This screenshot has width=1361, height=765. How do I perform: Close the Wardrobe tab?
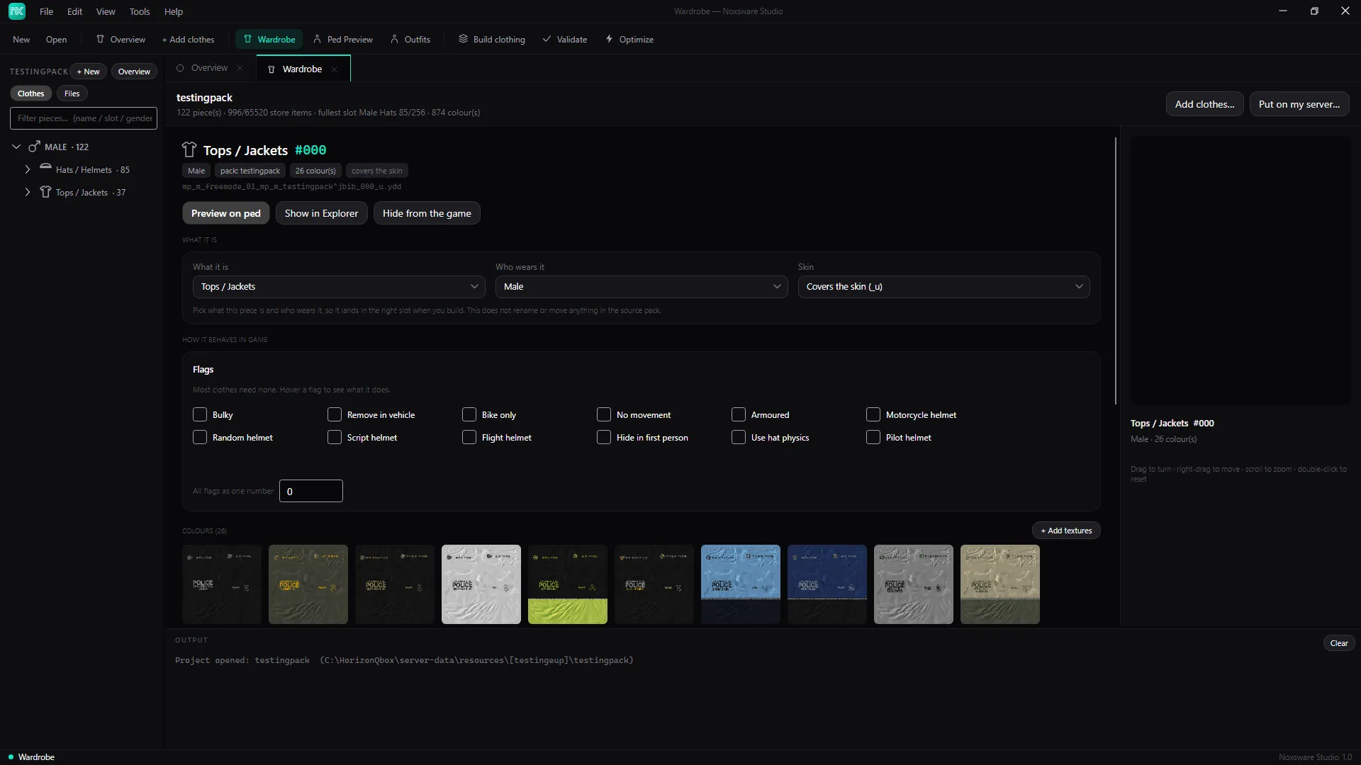(335, 69)
